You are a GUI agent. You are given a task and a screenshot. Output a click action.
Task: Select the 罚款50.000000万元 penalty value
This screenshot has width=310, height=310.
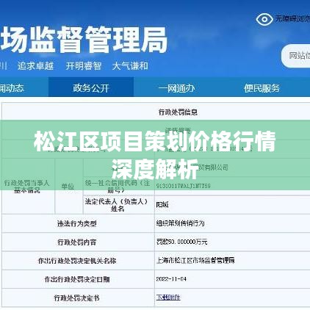tap(181, 242)
